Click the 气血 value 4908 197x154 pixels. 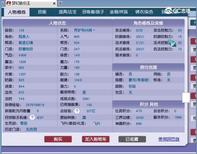[22, 55]
